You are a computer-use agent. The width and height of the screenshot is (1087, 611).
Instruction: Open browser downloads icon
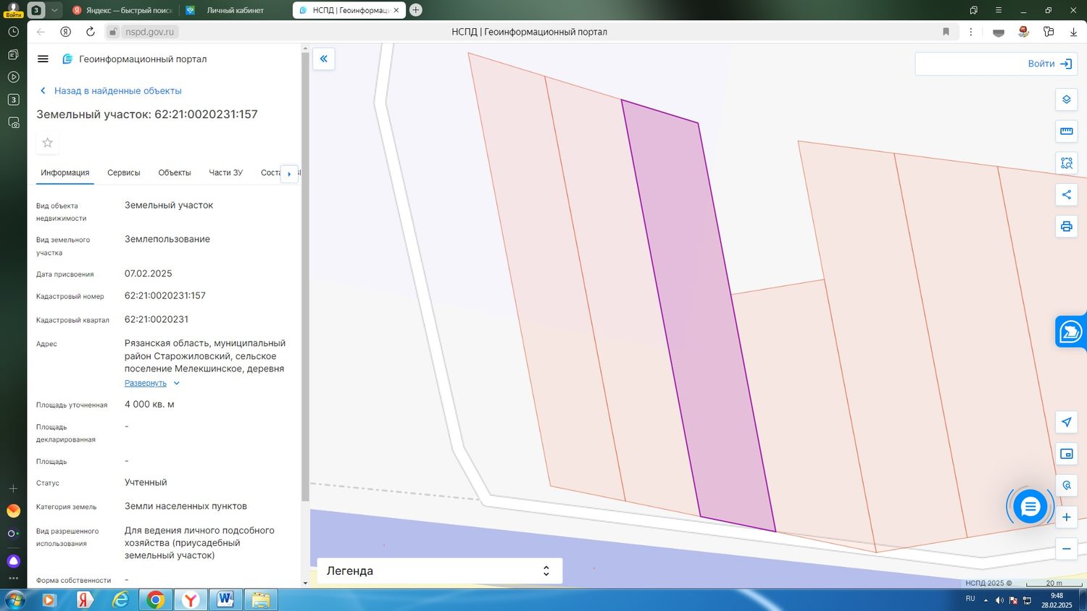[1073, 32]
